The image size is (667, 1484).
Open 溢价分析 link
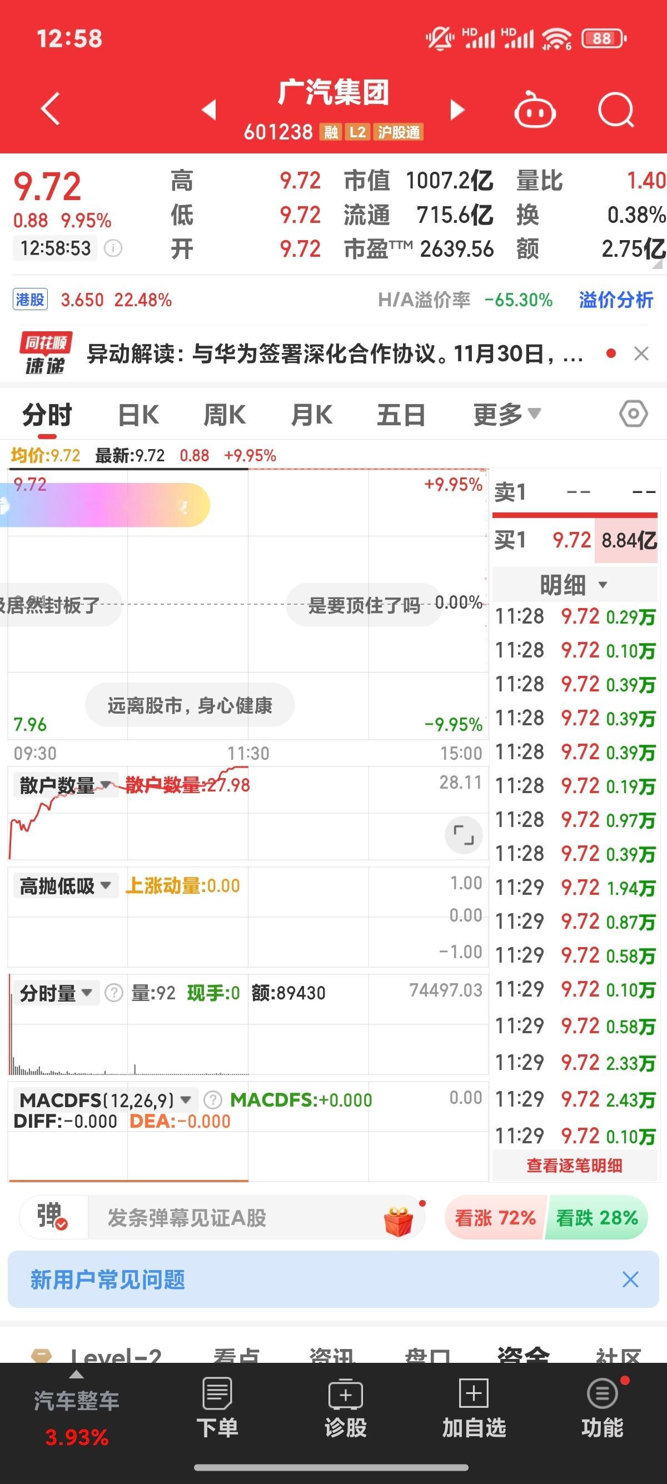616,300
